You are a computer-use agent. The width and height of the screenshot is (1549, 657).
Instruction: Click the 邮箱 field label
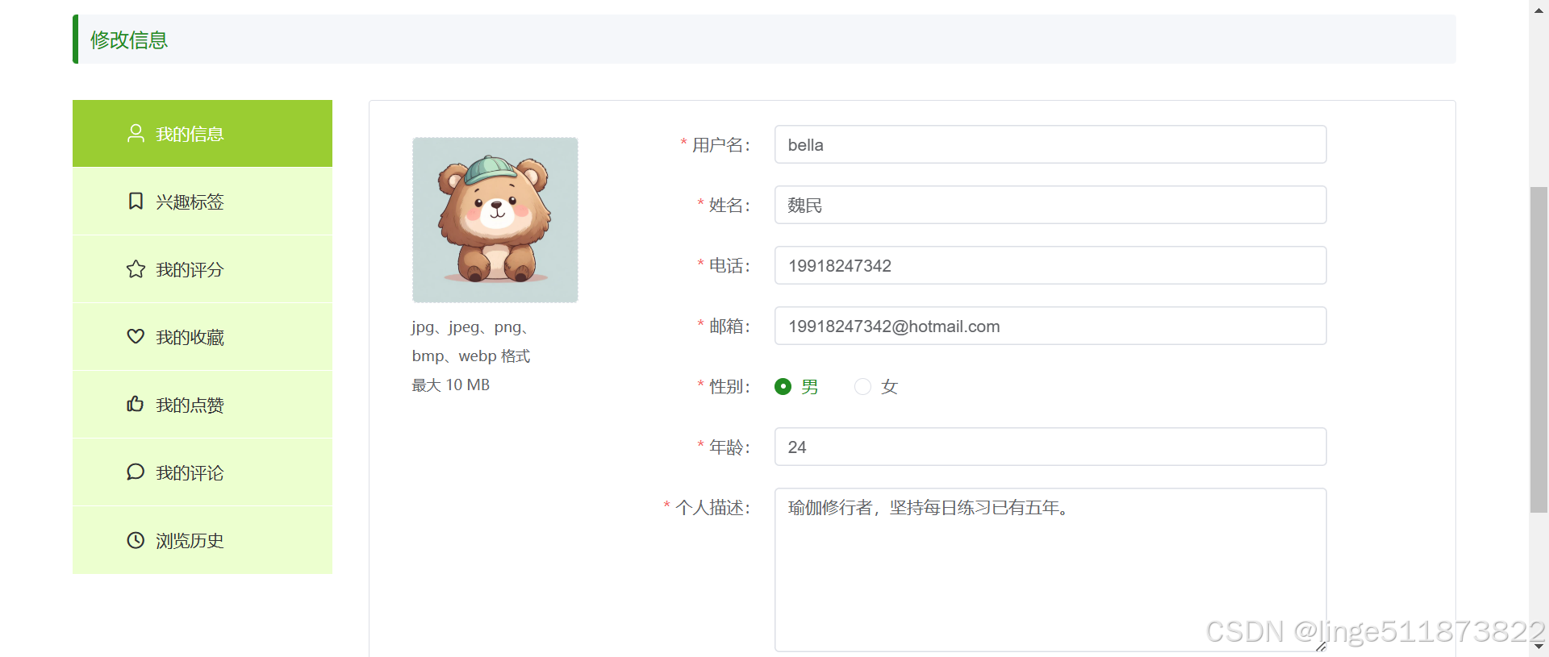729,326
